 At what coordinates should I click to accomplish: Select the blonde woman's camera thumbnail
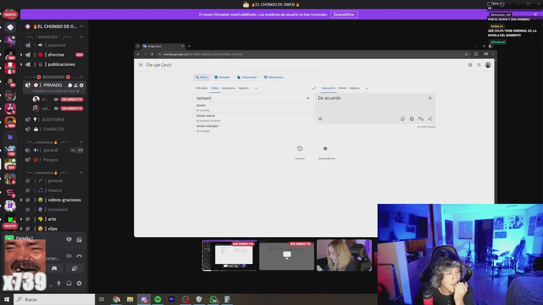[344, 255]
